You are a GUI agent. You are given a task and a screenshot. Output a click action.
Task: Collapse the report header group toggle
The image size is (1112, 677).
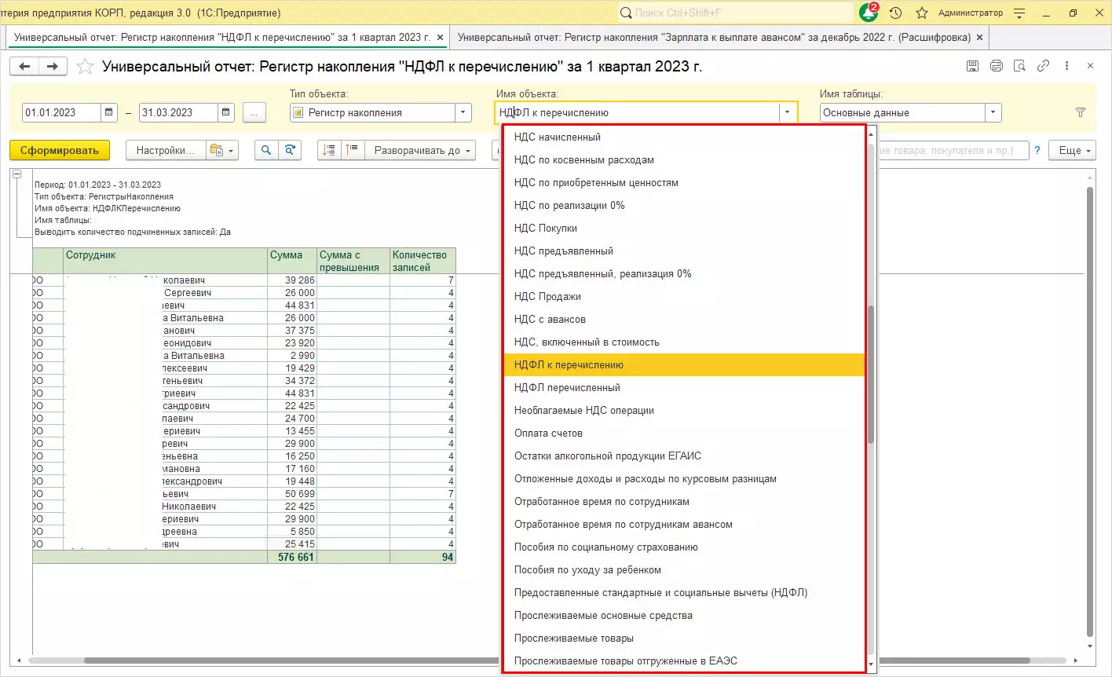pyautogui.click(x=16, y=174)
